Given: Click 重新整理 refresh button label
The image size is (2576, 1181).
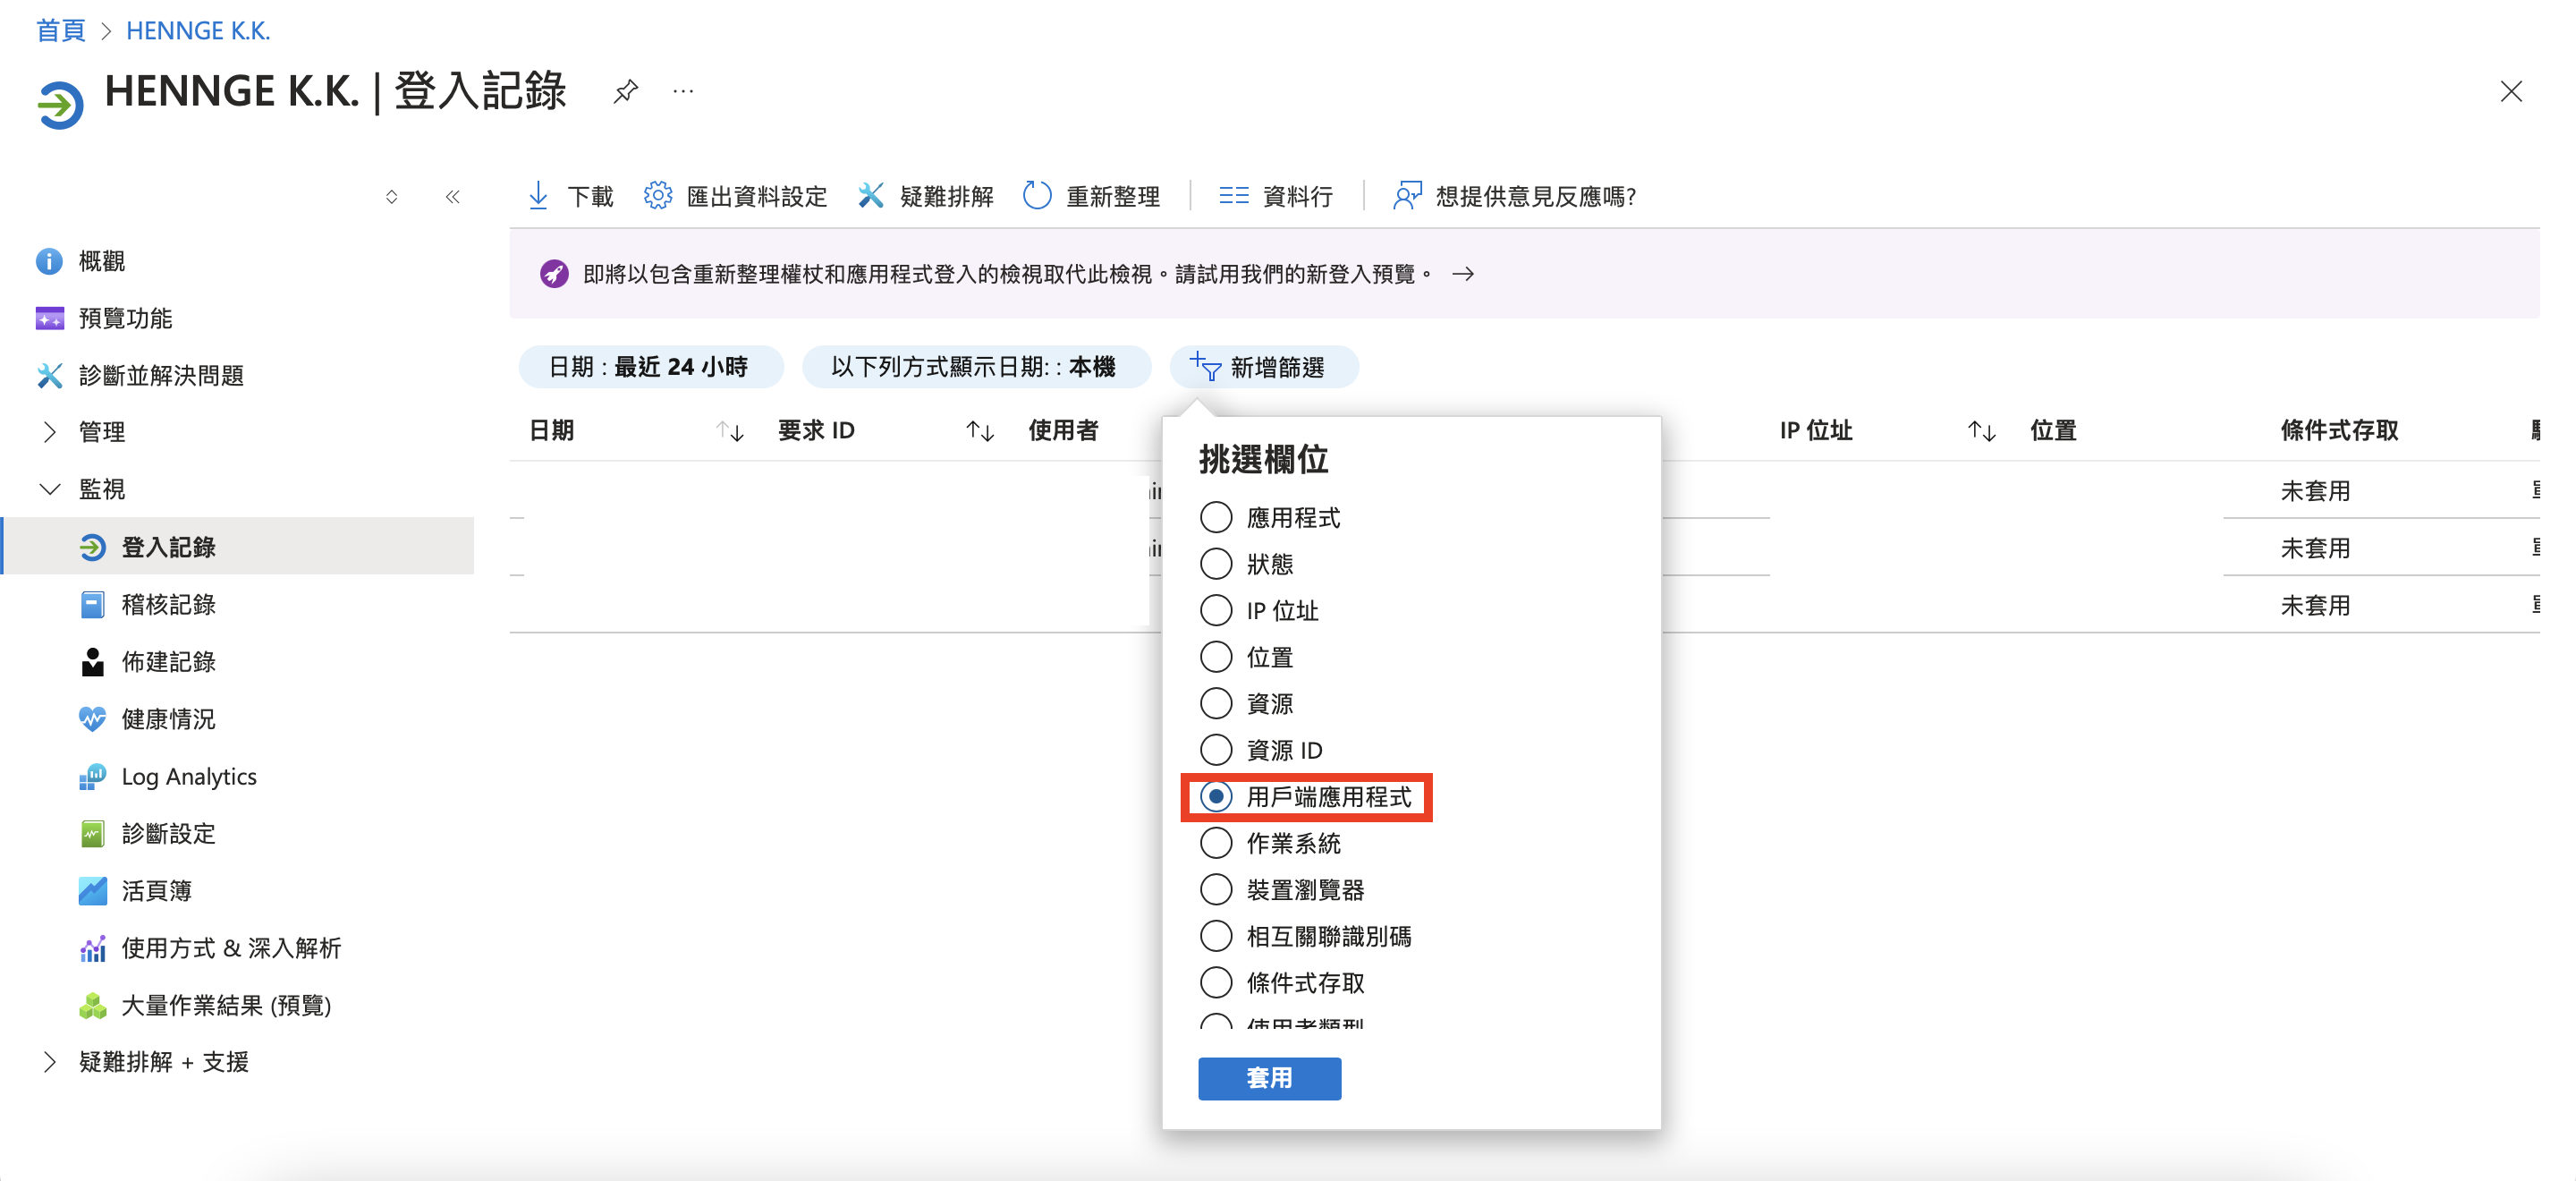Looking at the screenshot, I should [x=1112, y=196].
